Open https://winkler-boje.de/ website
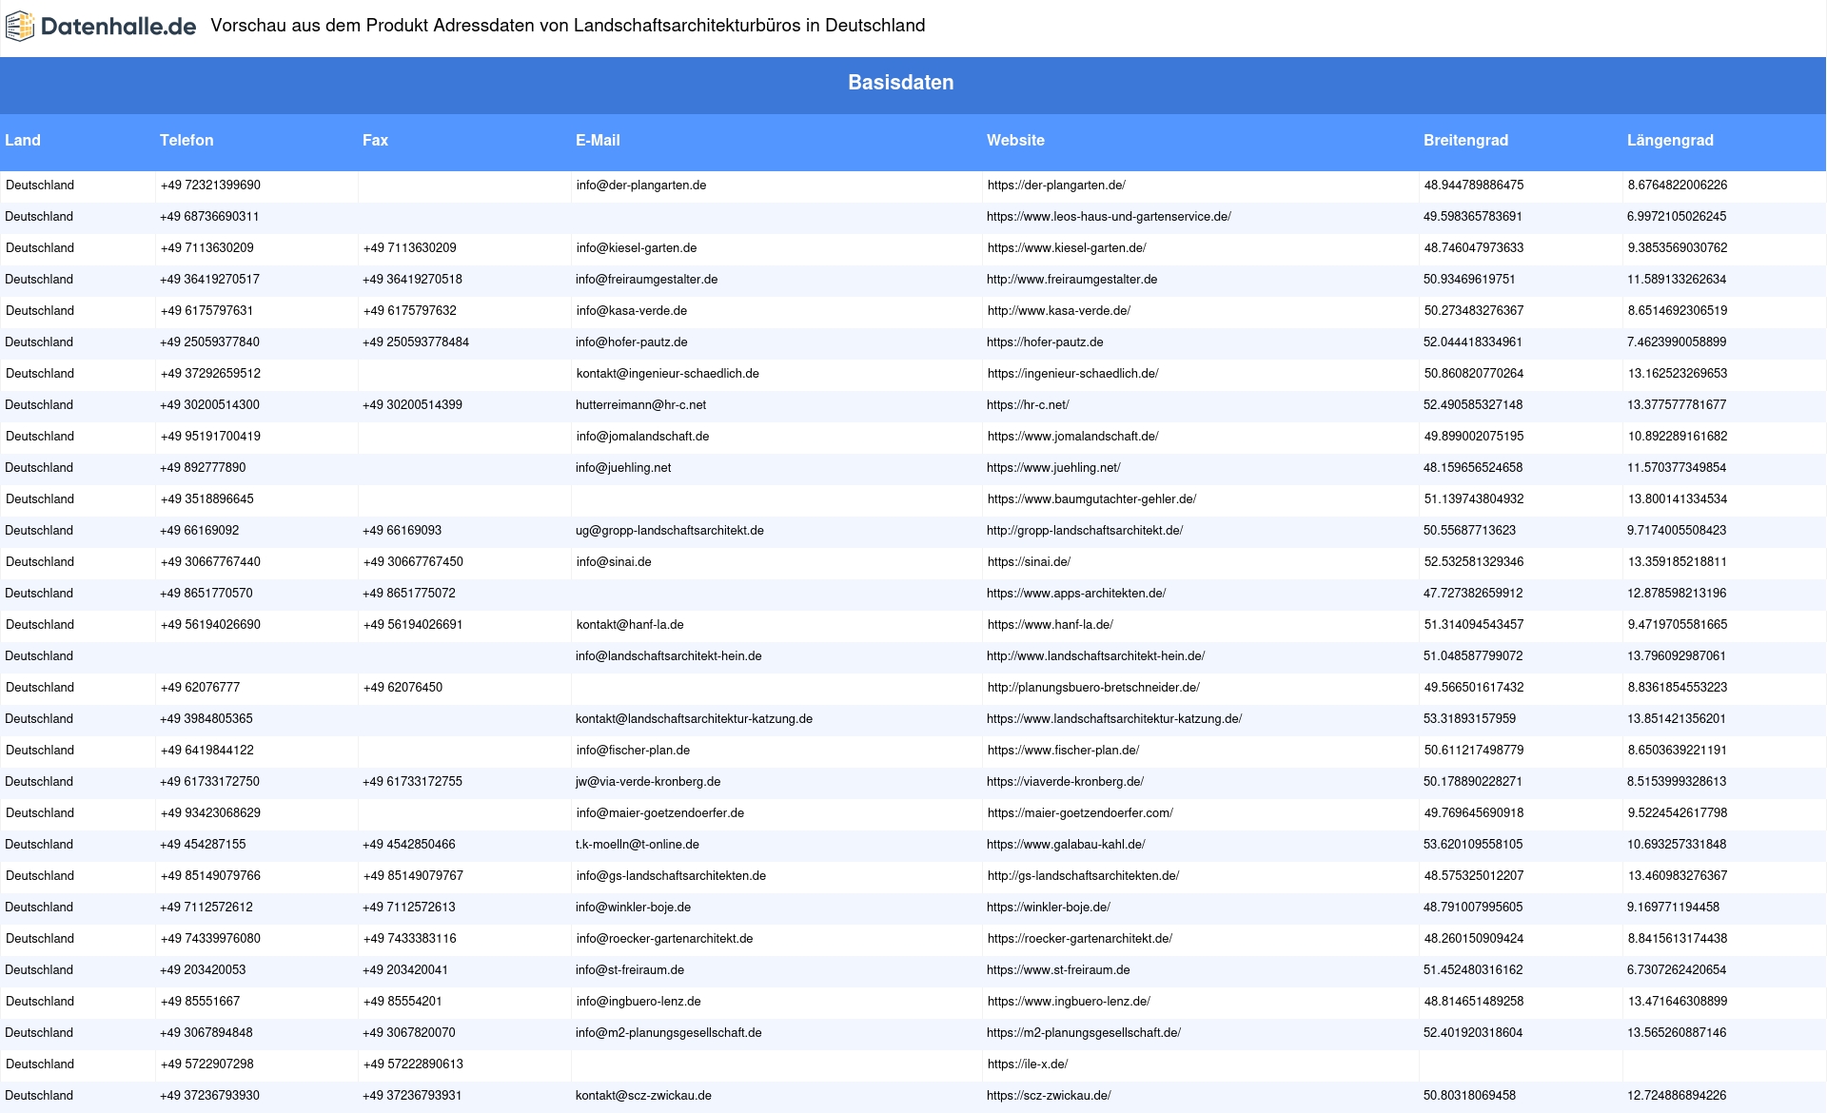Viewport: 1827px width, 1113px height. pos(1049,908)
